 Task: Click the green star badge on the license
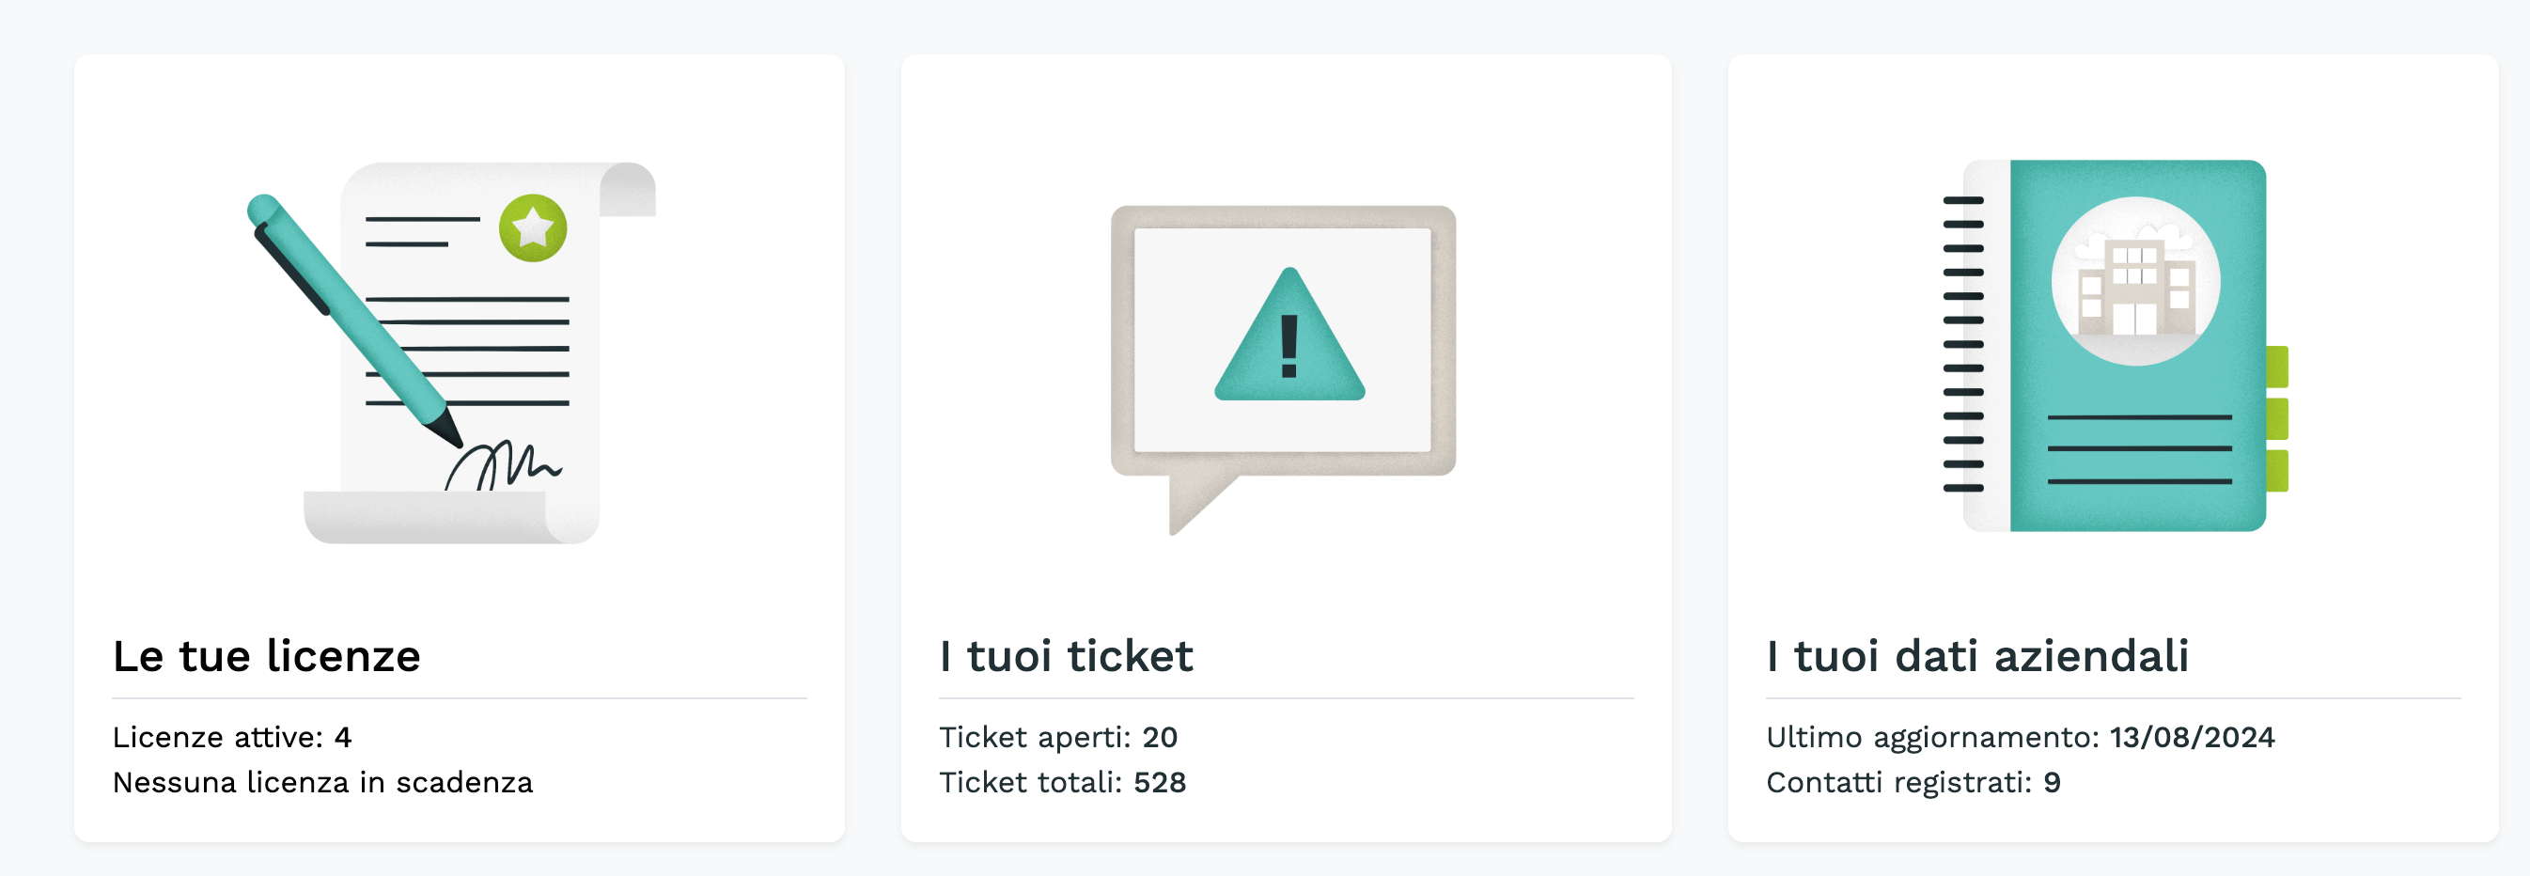532,227
